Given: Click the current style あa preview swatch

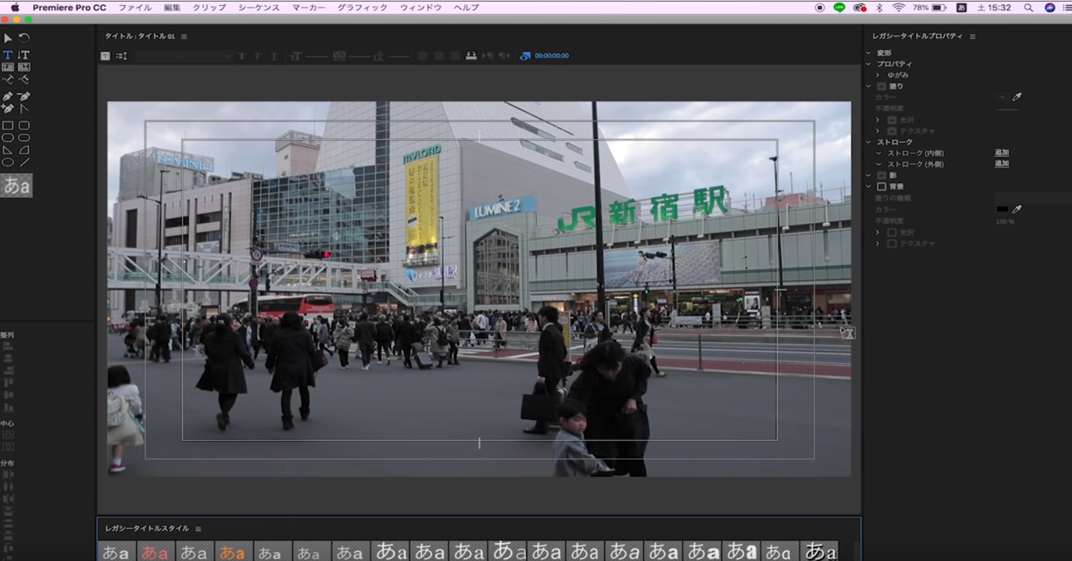Looking at the screenshot, I should click(16, 185).
